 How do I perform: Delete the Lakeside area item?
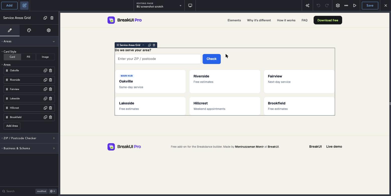(x=50, y=98)
